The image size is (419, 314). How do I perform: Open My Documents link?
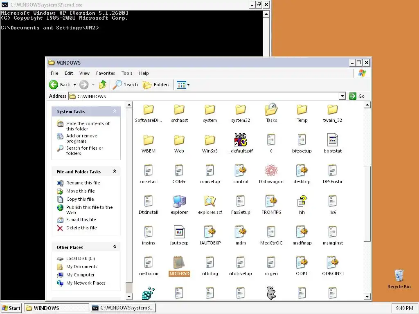[x=82, y=267]
